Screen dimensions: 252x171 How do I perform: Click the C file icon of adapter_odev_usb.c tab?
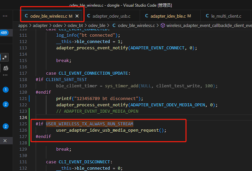[x=89, y=16]
